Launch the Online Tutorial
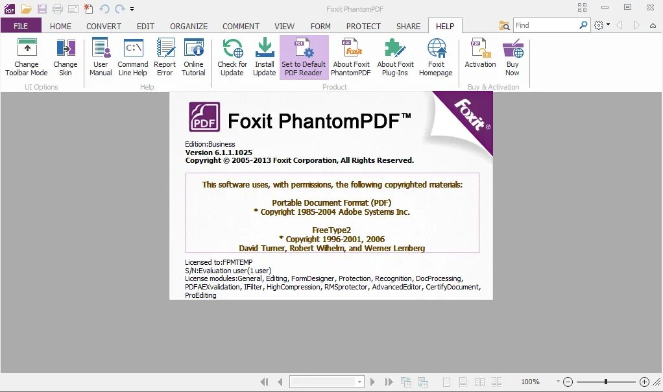Screen dimensions: 663x392 tap(194, 57)
